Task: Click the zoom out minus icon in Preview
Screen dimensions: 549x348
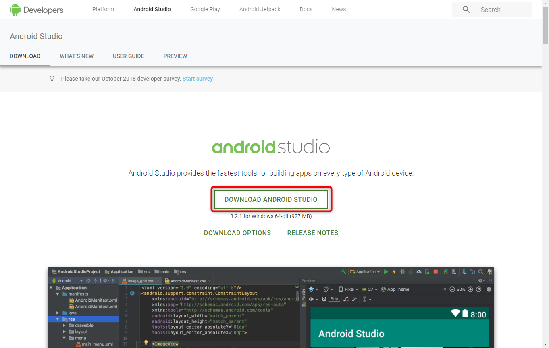Action: (x=452, y=289)
